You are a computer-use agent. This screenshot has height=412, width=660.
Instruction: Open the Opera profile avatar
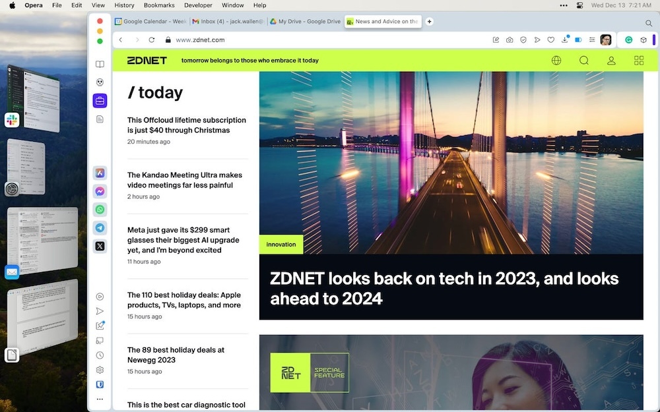(x=606, y=40)
